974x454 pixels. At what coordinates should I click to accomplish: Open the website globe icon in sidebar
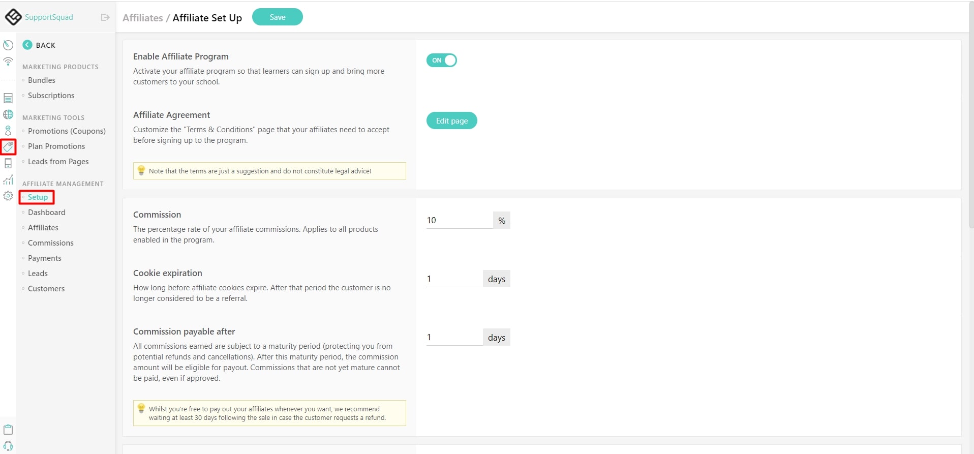tap(8, 114)
